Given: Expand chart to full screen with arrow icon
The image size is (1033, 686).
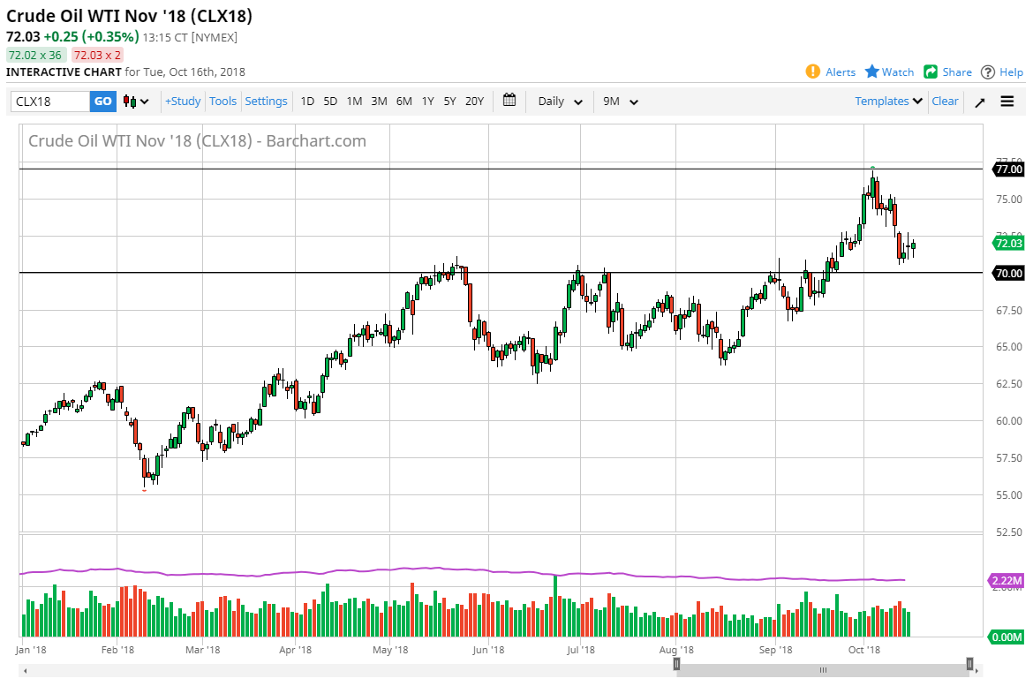Looking at the screenshot, I should [x=979, y=101].
